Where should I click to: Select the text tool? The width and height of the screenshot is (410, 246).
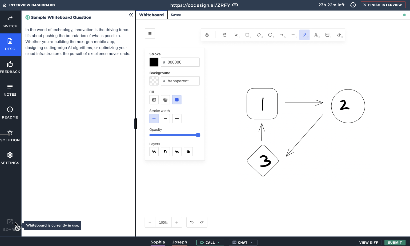tap(316, 35)
